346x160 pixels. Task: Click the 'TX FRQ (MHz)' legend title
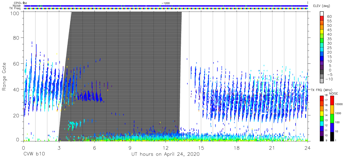point(321,90)
